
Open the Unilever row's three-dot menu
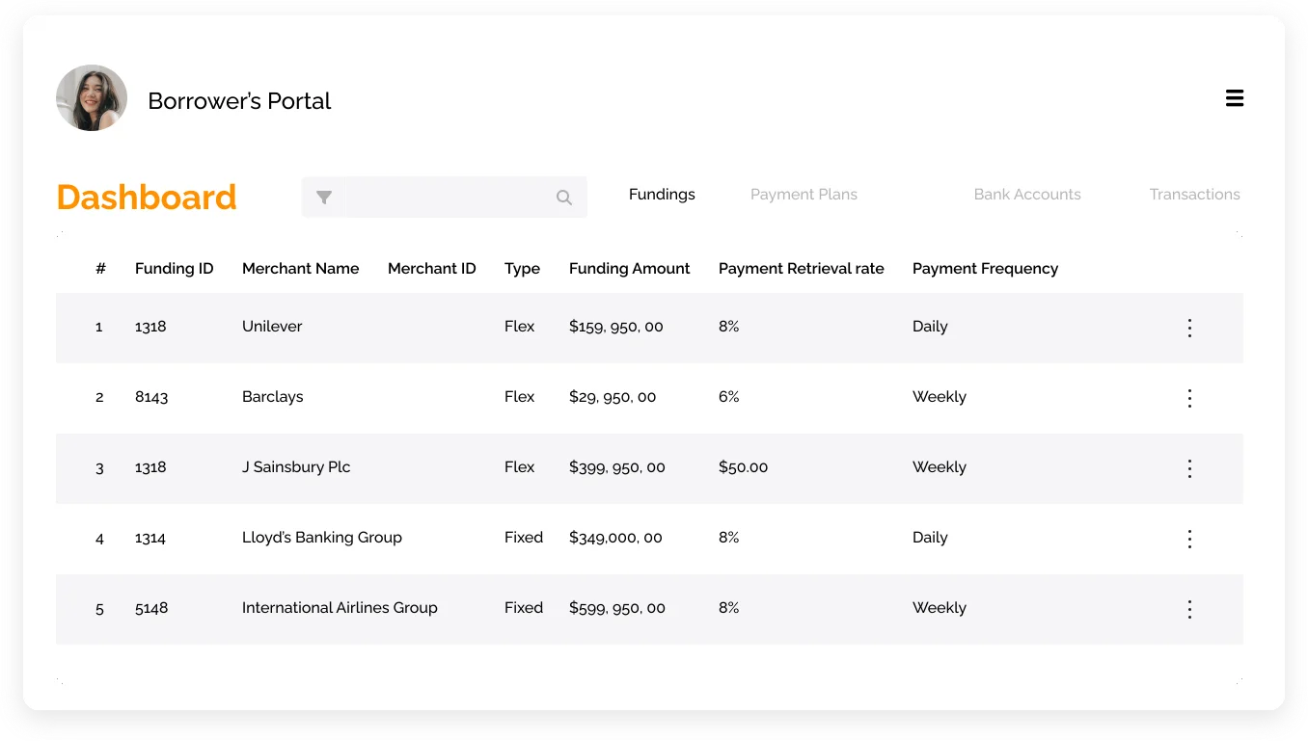click(x=1189, y=328)
